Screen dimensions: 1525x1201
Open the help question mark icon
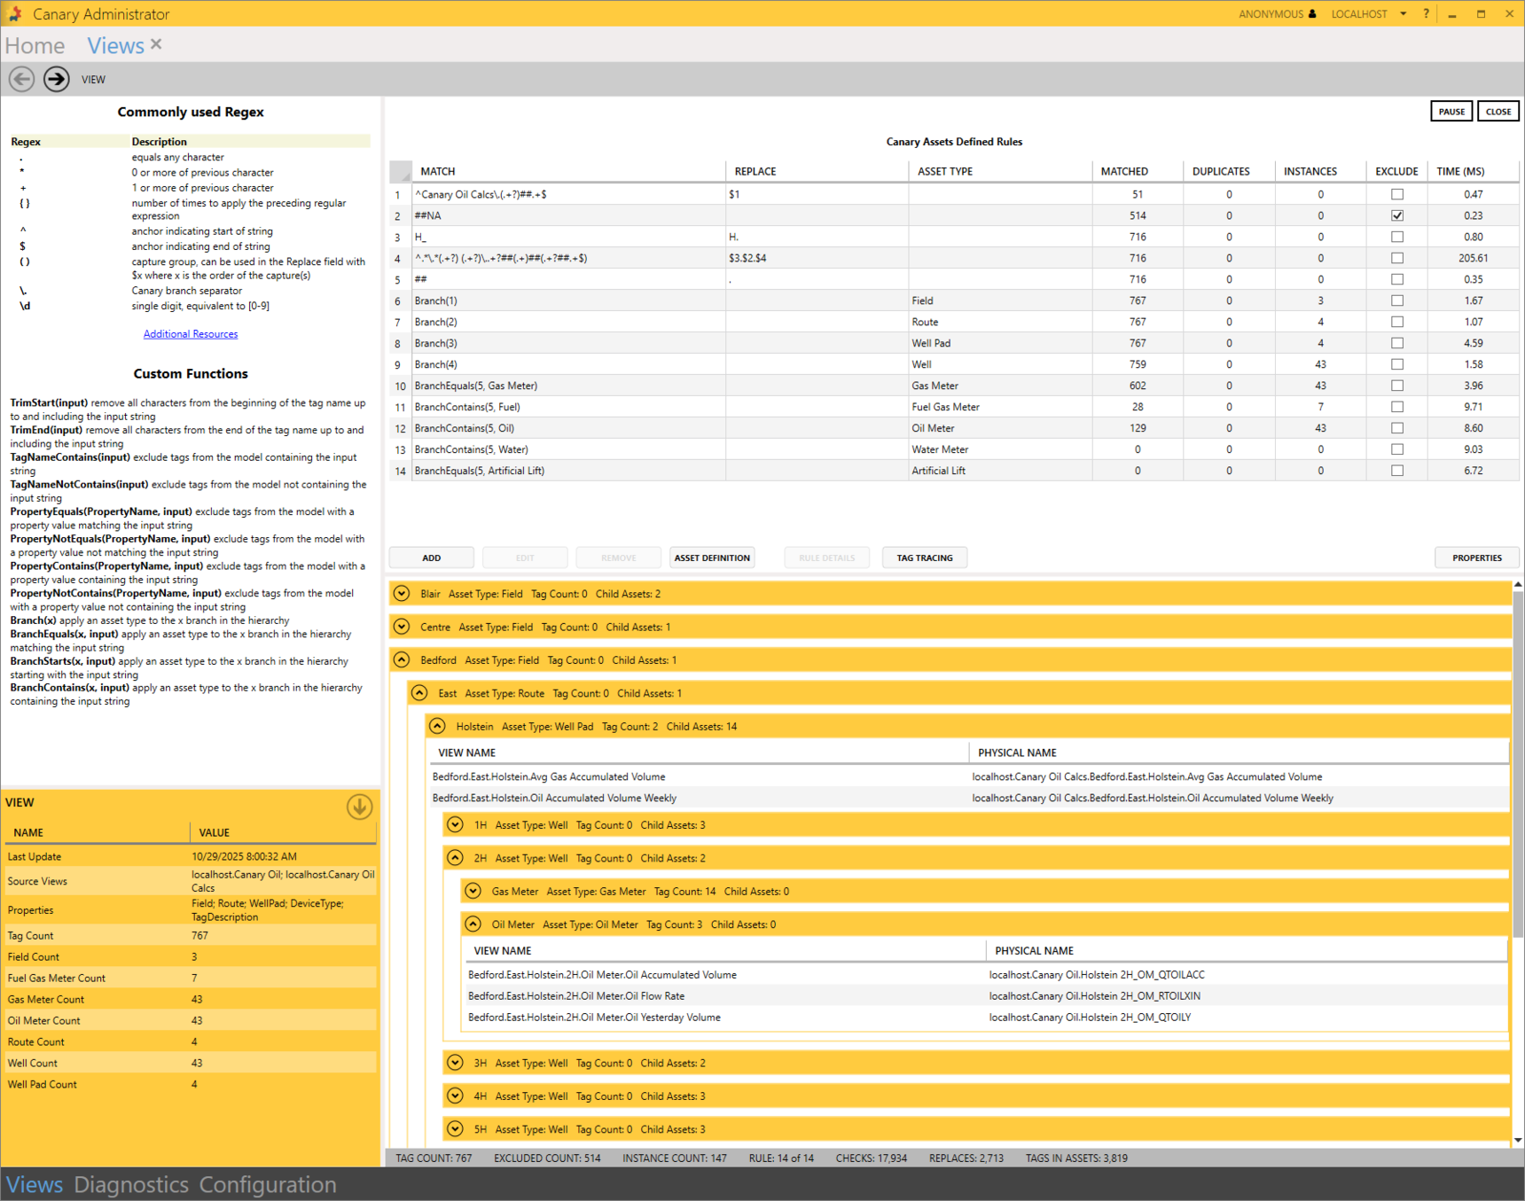1426,13
